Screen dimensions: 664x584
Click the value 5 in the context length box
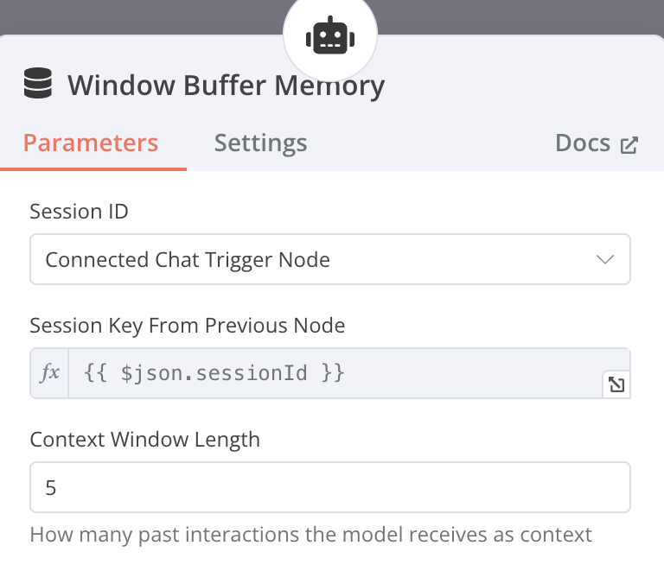click(51, 487)
